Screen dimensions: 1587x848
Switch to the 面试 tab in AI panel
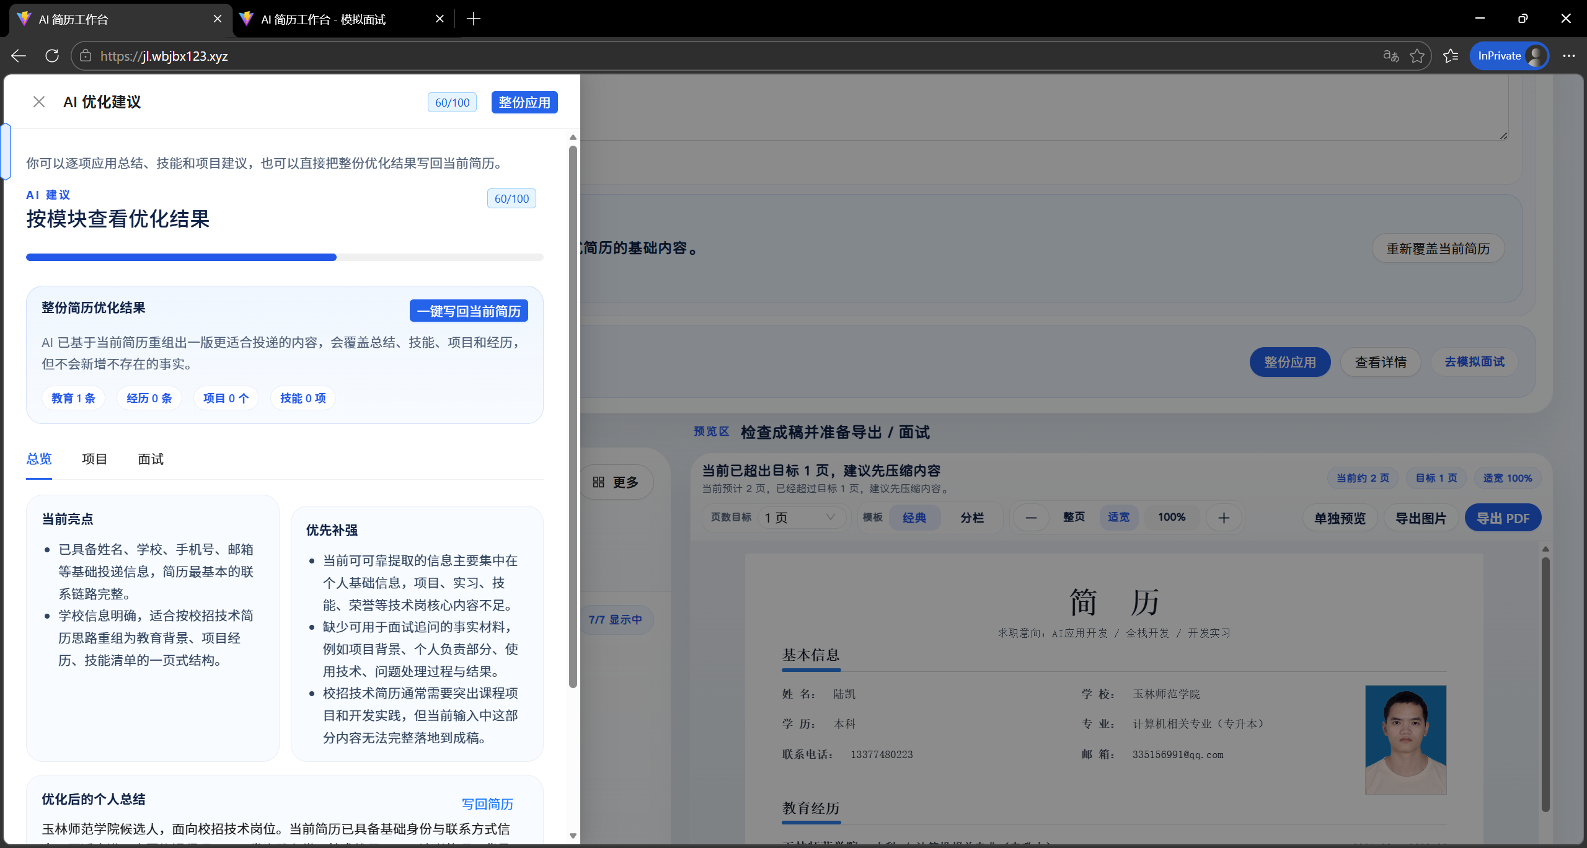pyautogui.click(x=149, y=459)
